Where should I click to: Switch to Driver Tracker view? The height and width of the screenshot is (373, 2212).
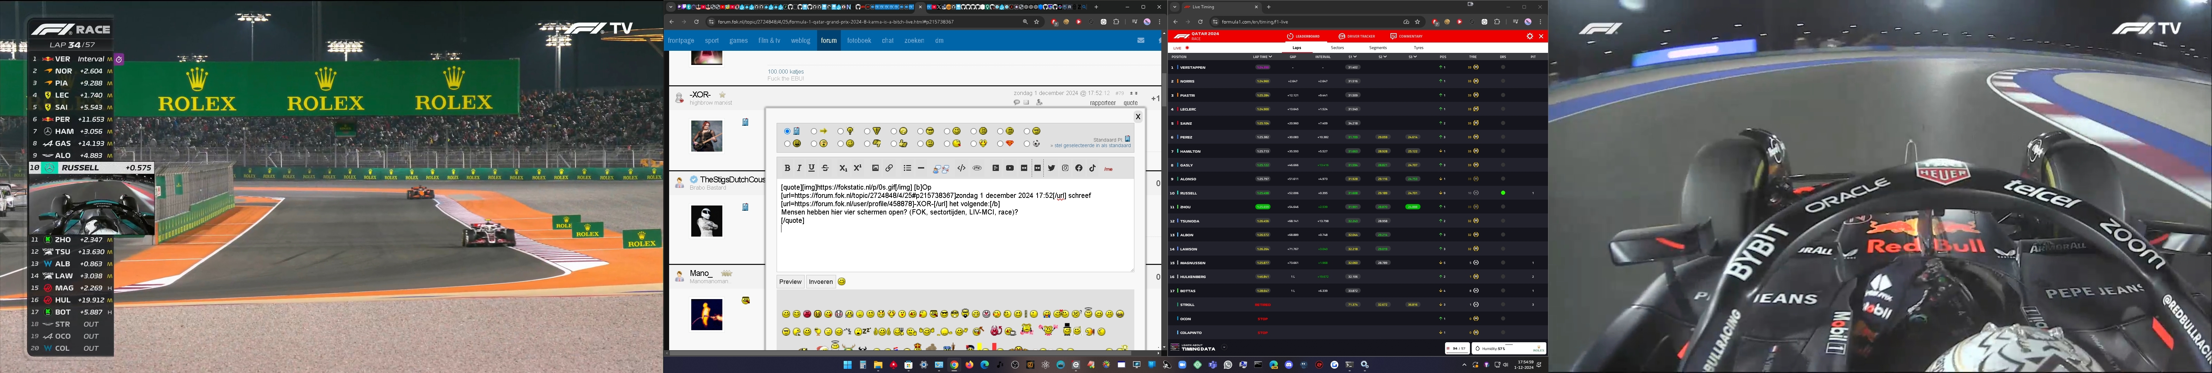tap(1357, 36)
